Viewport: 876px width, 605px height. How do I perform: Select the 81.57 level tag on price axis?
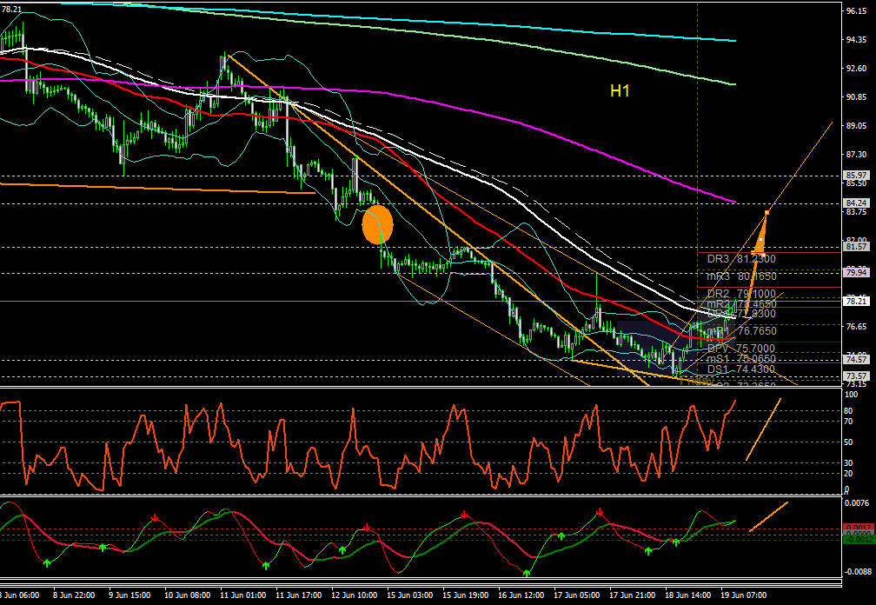coord(856,246)
